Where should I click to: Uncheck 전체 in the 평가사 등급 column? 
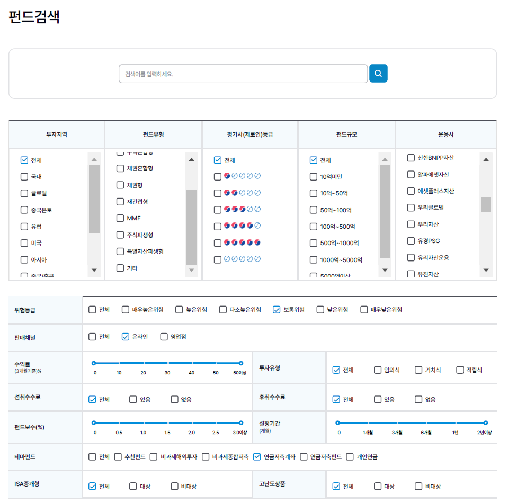218,160
